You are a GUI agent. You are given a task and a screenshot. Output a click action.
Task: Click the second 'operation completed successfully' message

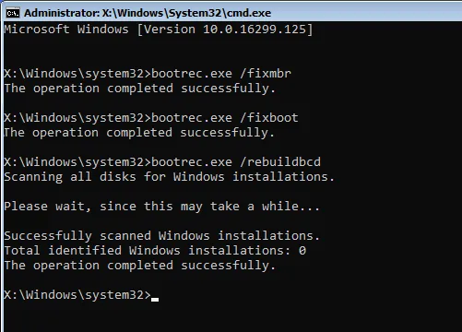pos(139,133)
